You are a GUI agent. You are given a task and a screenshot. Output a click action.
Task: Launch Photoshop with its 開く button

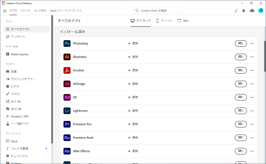point(241,43)
